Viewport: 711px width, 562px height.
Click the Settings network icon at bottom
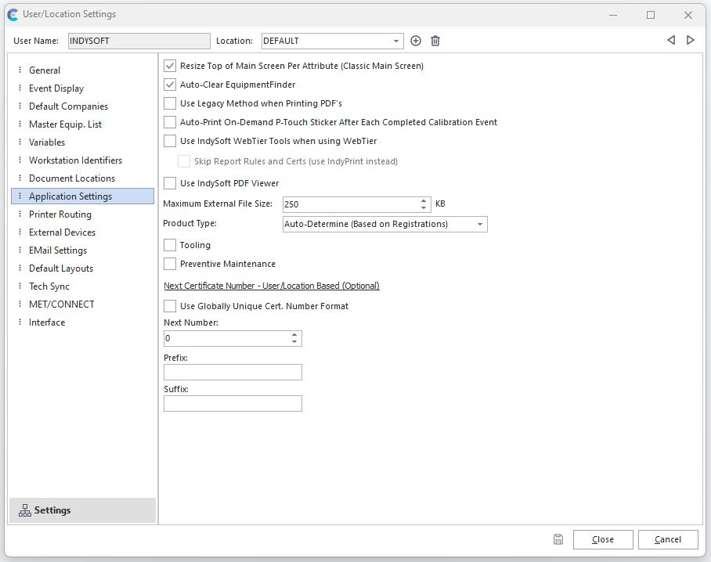coord(25,510)
